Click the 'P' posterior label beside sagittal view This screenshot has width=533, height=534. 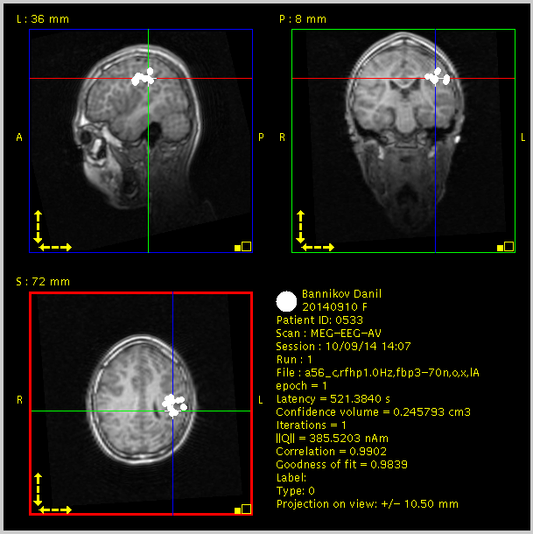[261, 137]
